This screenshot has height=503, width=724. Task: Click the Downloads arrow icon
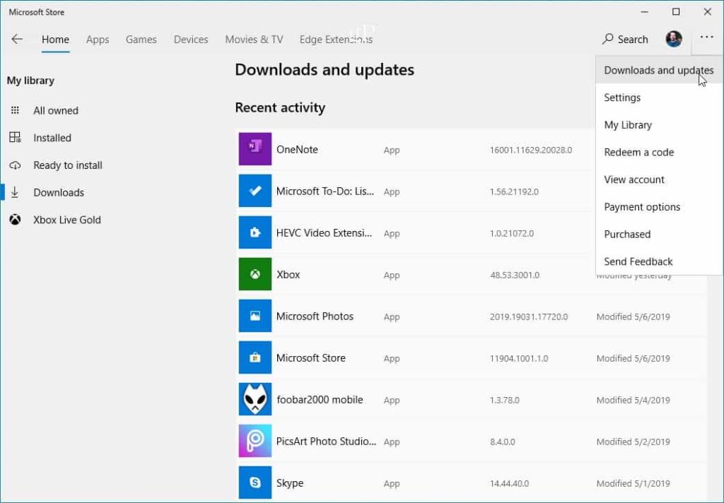15,192
